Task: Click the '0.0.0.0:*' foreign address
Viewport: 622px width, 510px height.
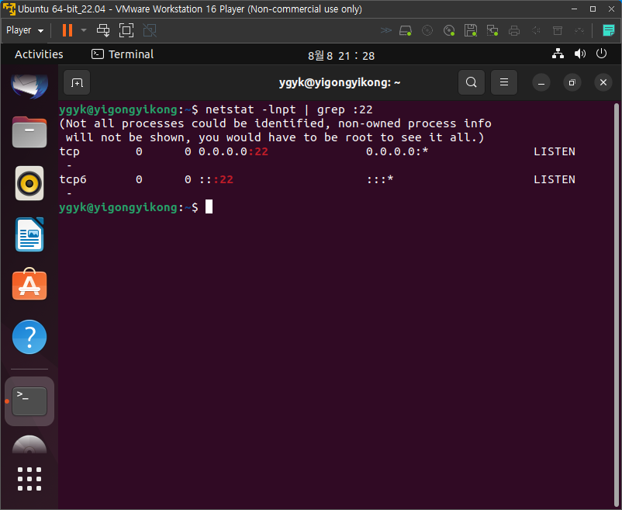Action: [397, 151]
